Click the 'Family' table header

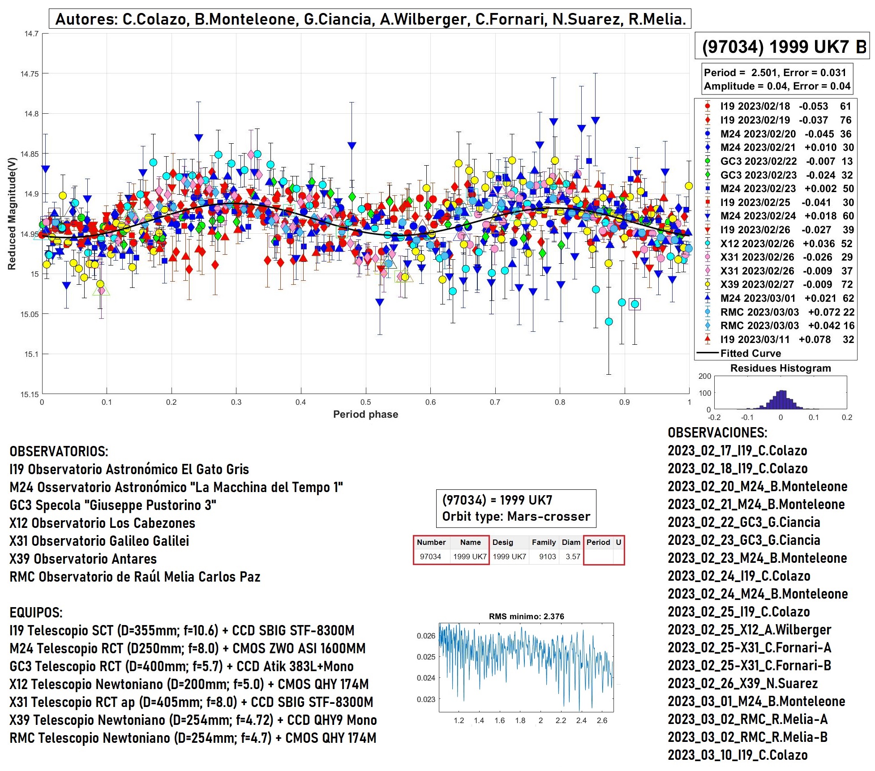[x=544, y=542]
